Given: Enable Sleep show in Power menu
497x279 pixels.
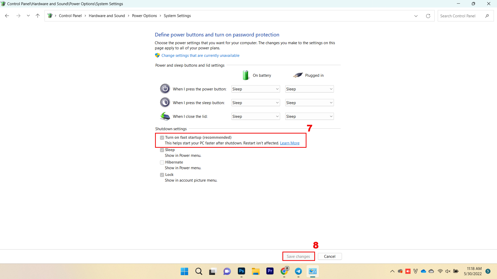Looking at the screenshot, I should tap(162, 150).
